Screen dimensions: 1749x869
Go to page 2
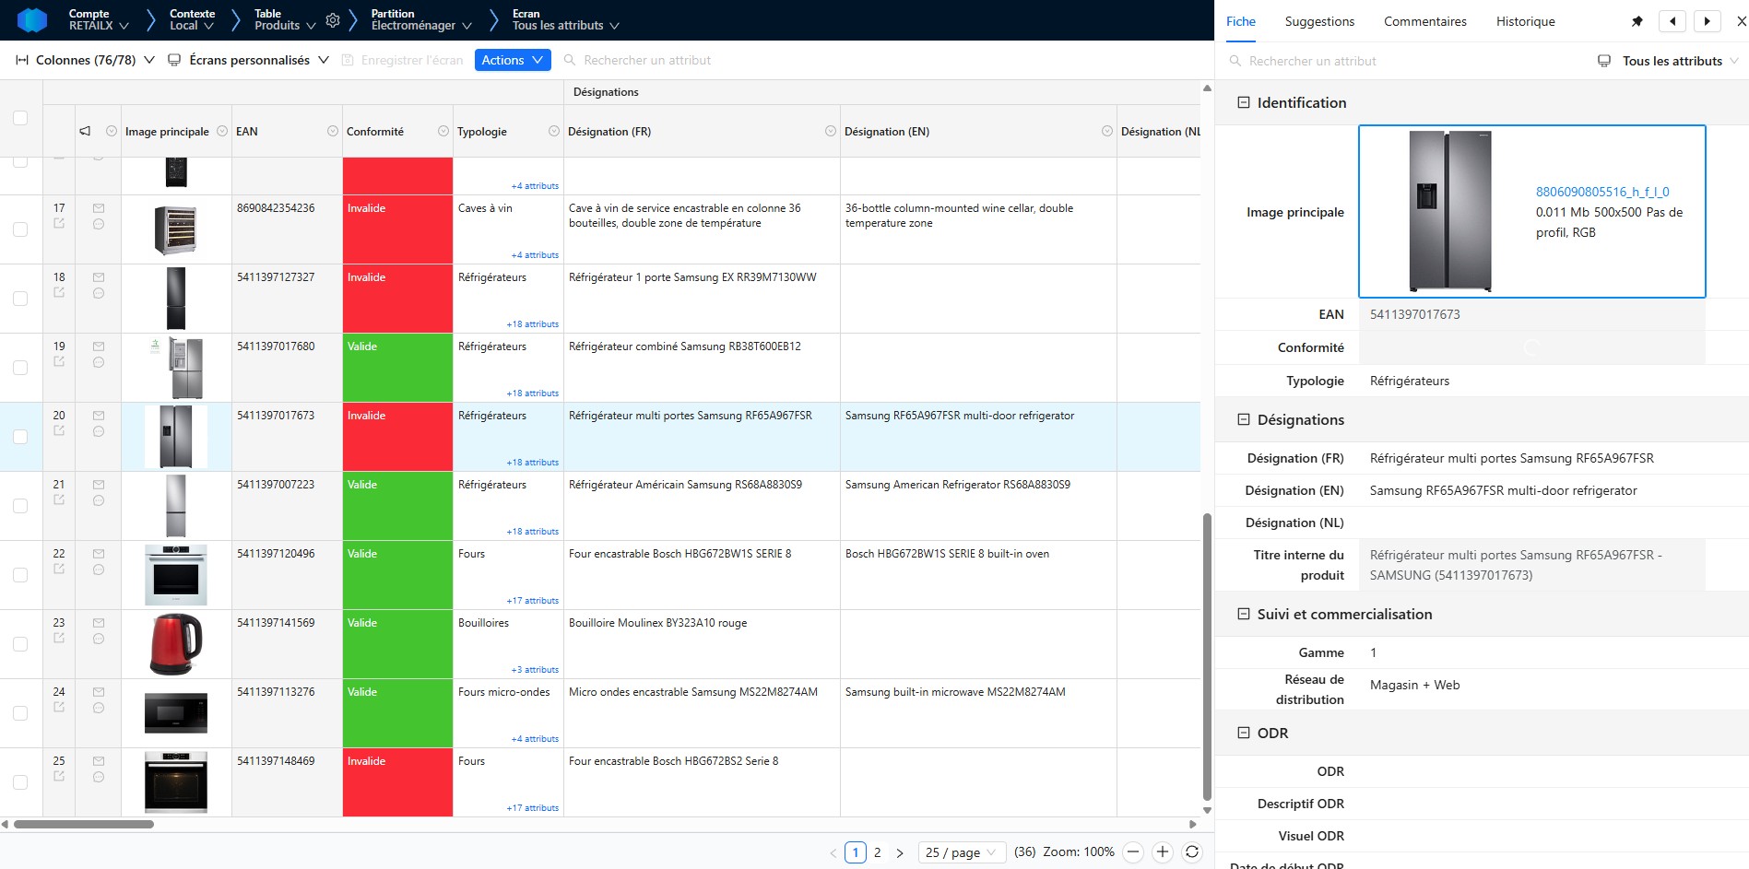click(x=877, y=852)
